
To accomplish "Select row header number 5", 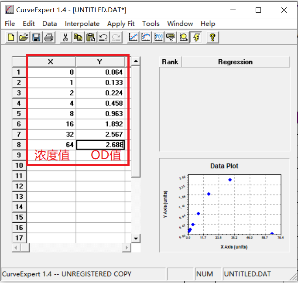I will (19, 114).
